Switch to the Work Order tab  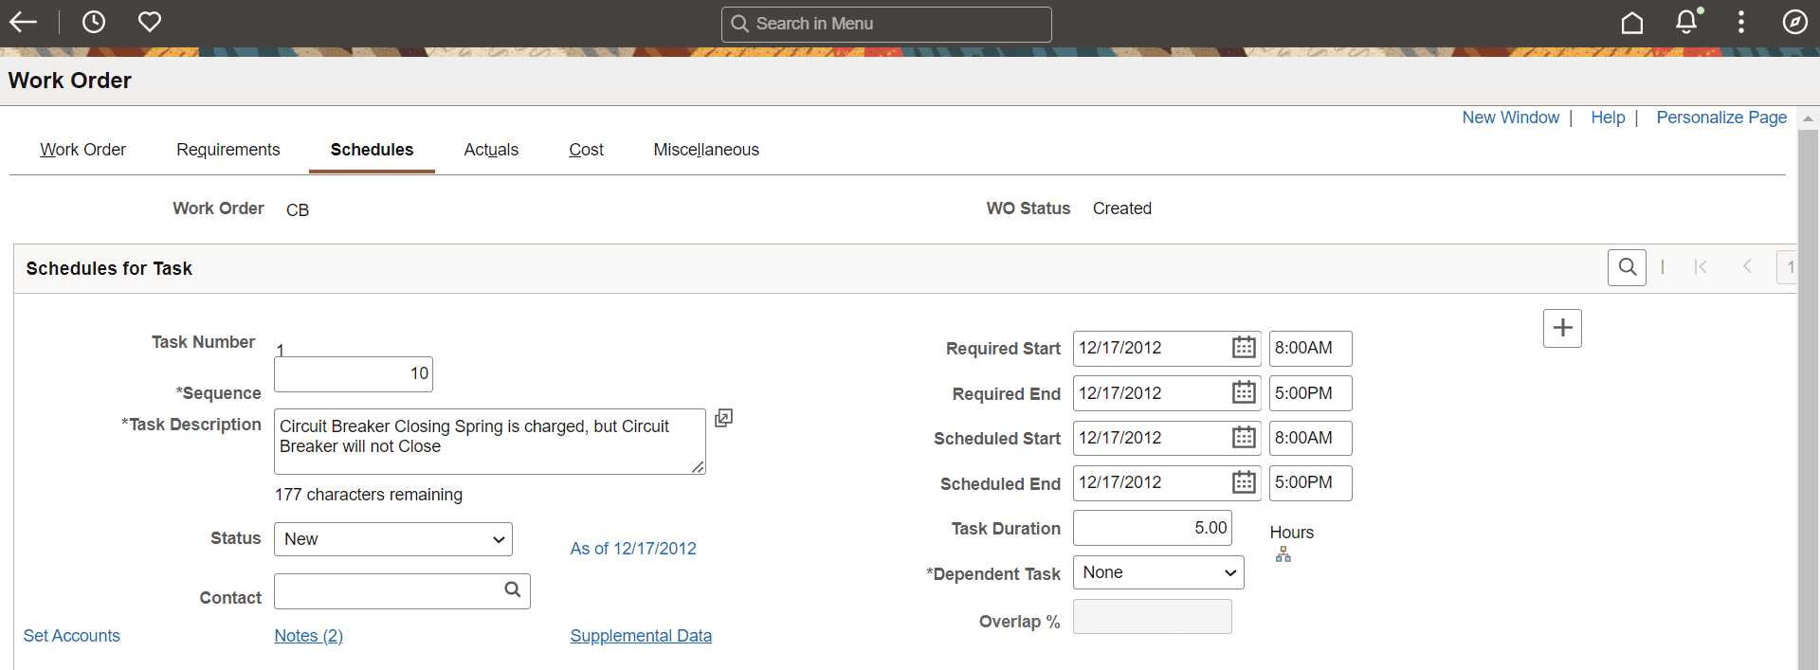coord(82,150)
